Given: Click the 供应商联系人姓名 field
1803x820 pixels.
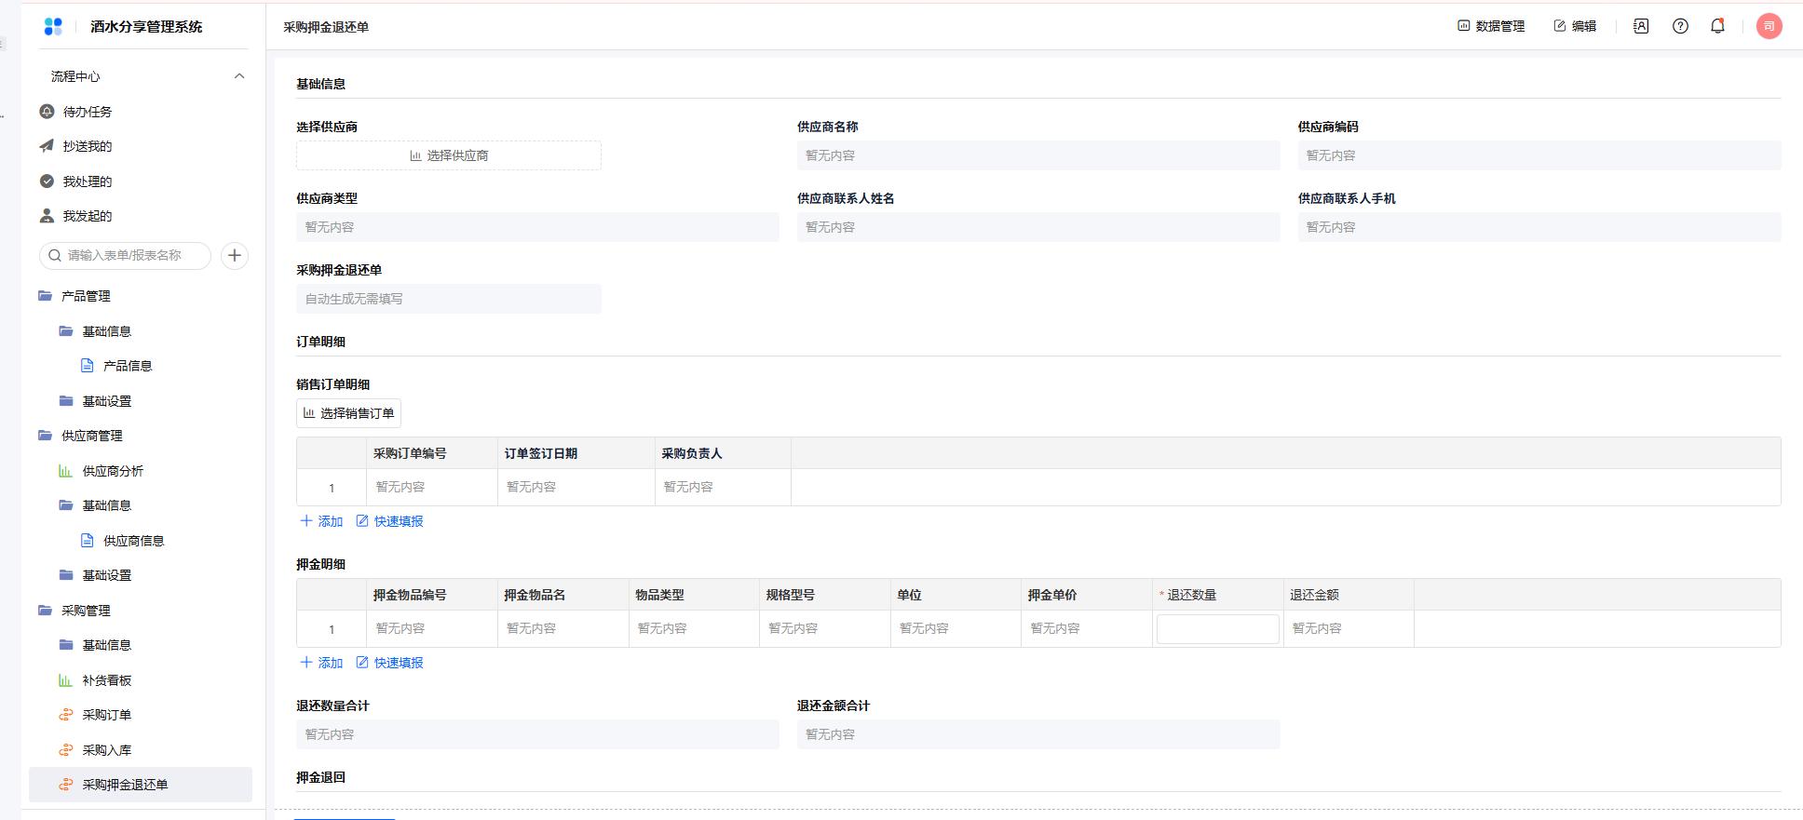Looking at the screenshot, I should 1038,227.
